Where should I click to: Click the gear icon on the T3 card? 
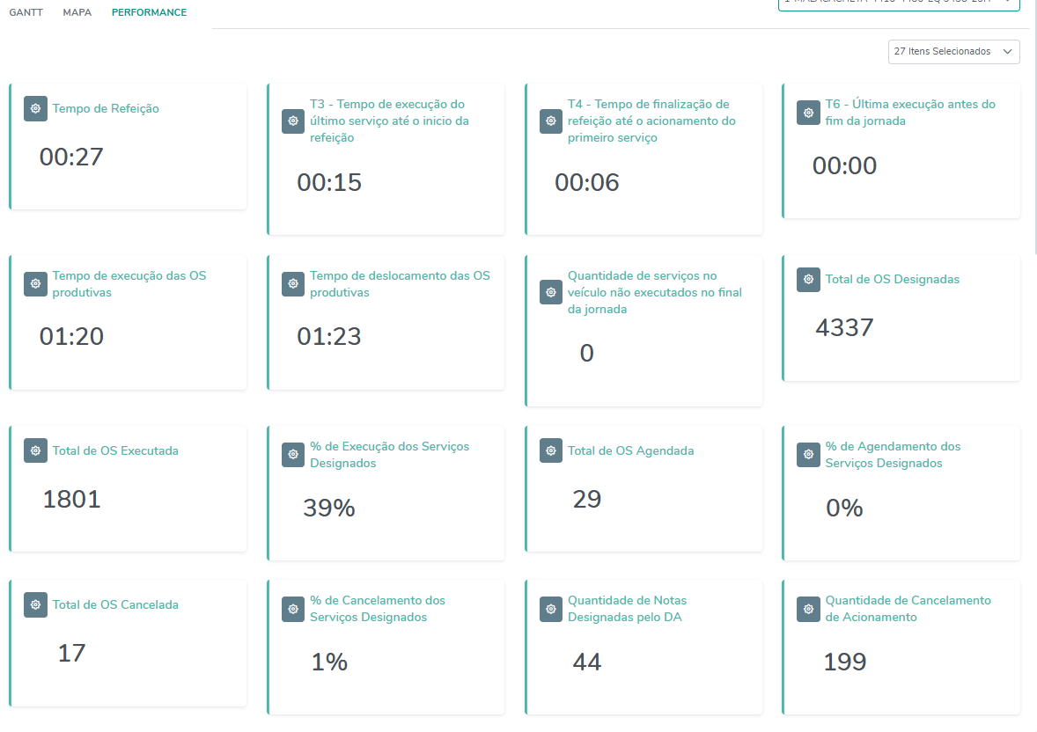point(293,121)
